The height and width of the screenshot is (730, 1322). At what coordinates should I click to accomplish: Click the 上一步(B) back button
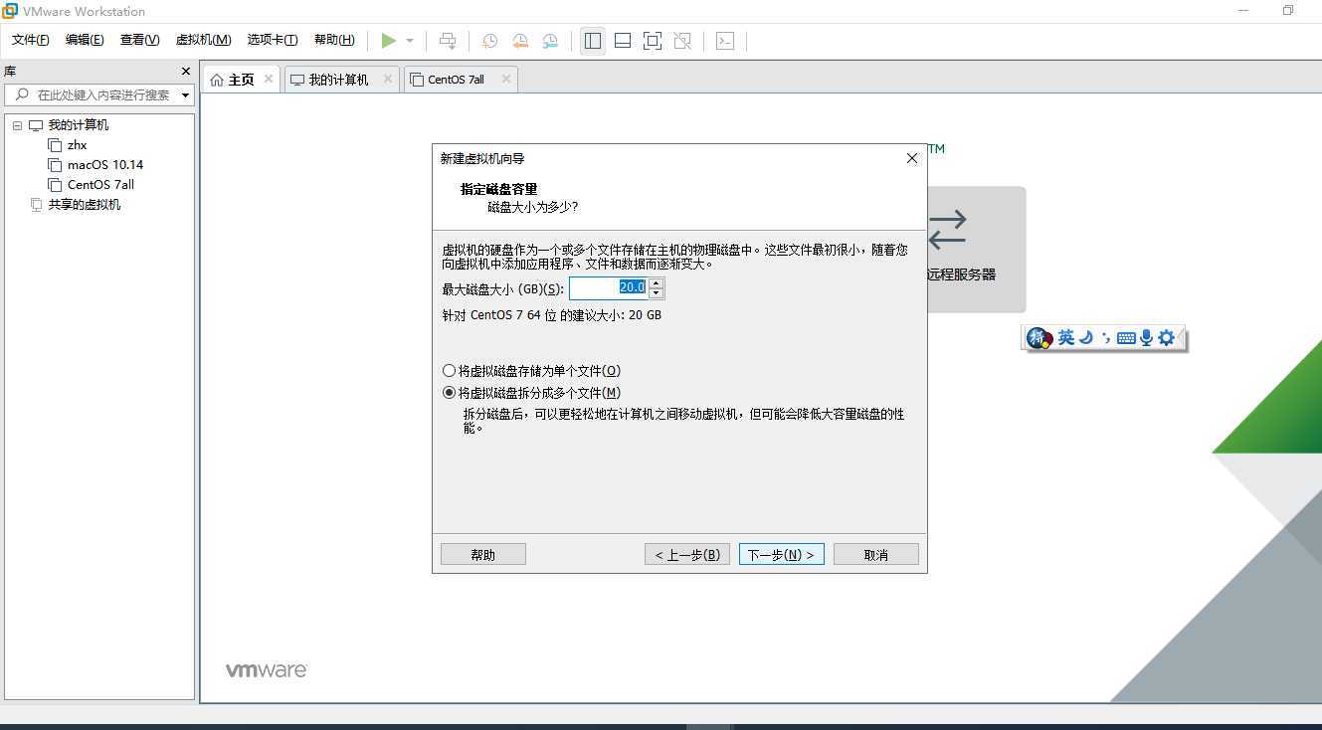click(x=687, y=554)
